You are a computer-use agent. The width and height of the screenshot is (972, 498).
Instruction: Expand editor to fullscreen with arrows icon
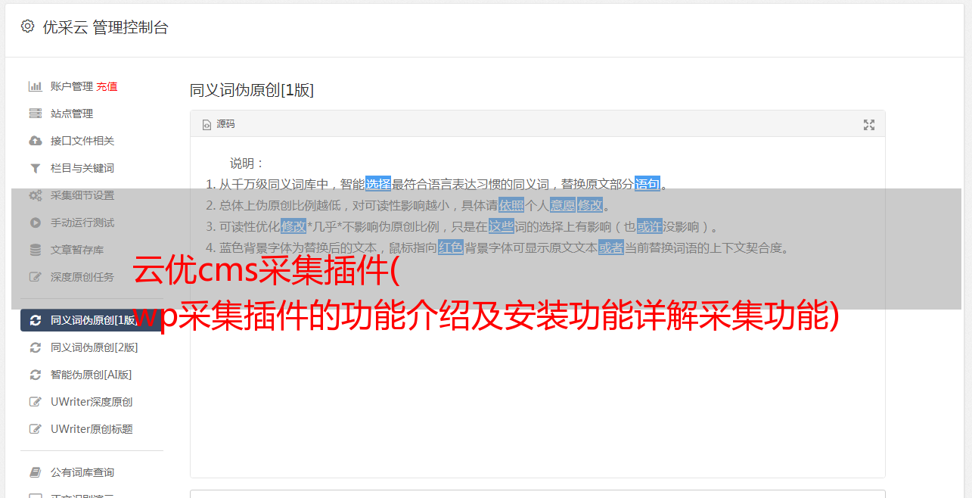[869, 125]
